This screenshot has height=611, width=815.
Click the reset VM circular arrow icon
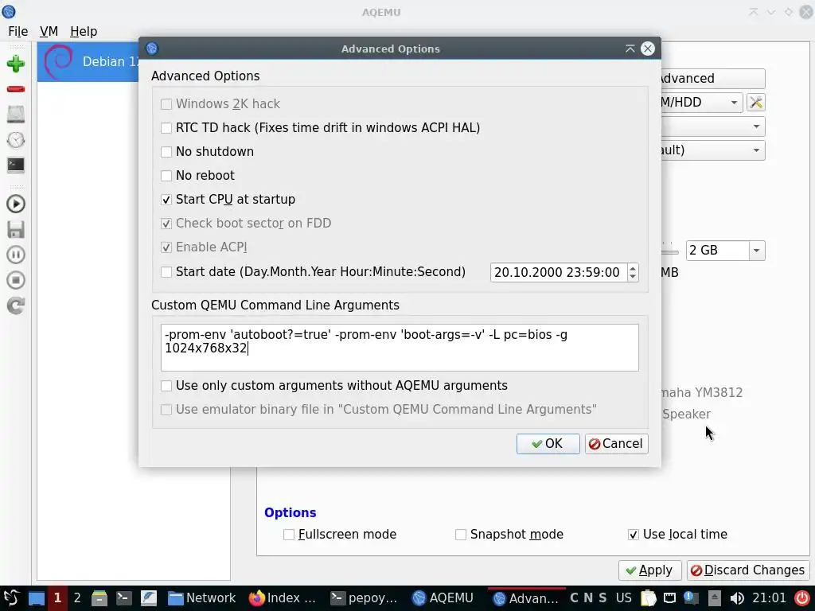pyautogui.click(x=16, y=305)
